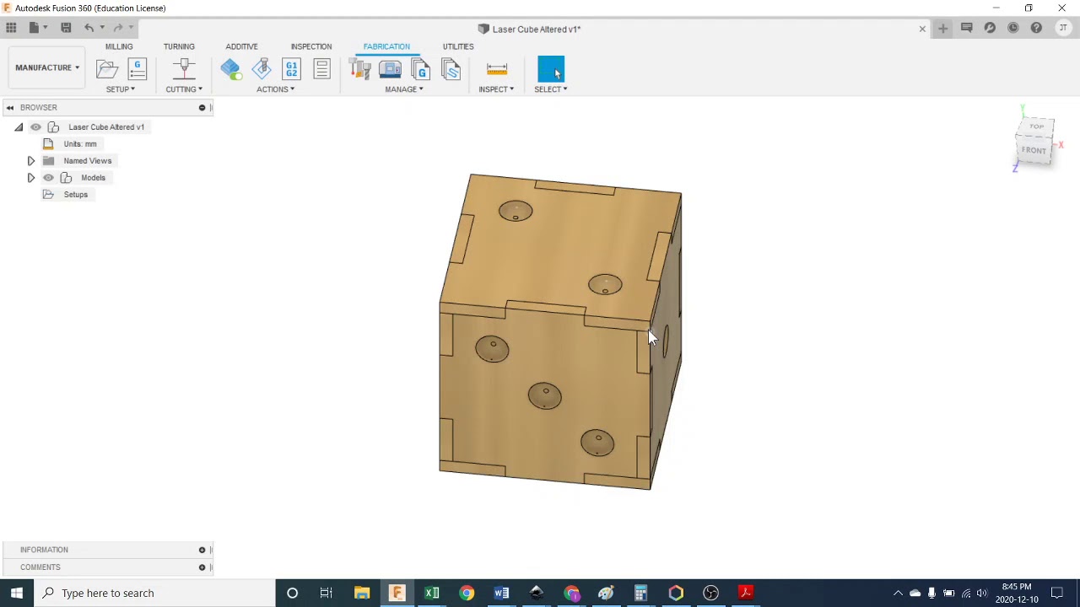Open the ACTIONS dropdown menu
The height and width of the screenshot is (607, 1080).
pyautogui.click(x=276, y=89)
